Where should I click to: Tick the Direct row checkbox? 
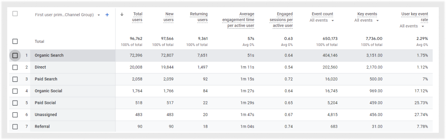[15, 67]
